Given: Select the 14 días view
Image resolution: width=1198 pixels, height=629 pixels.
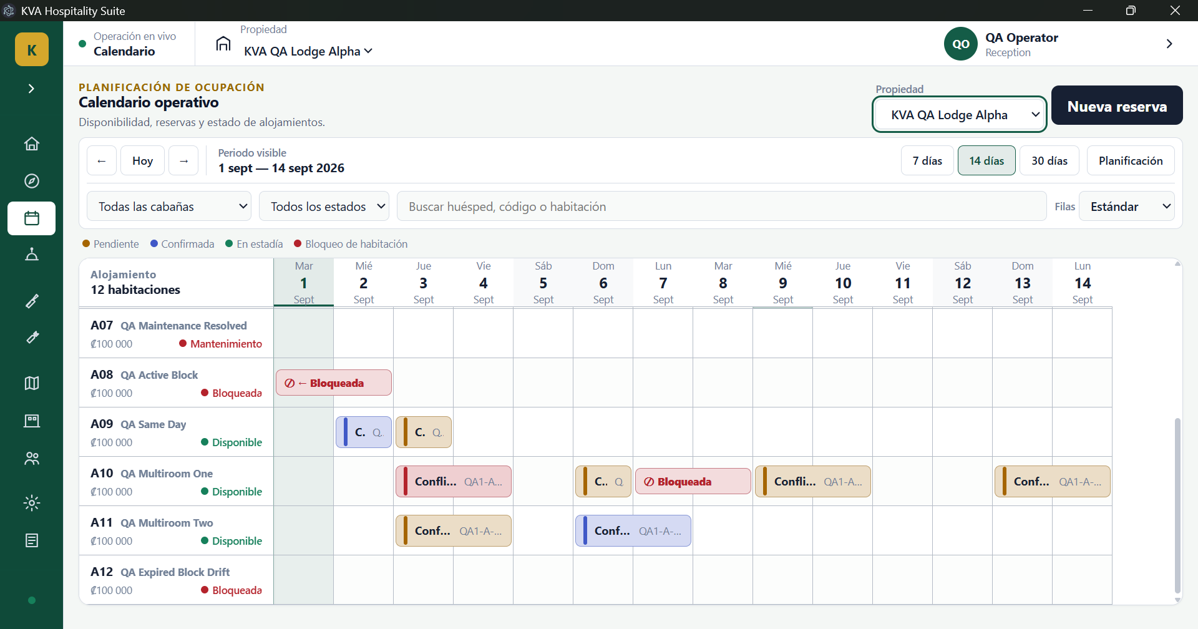Looking at the screenshot, I should [x=986, y=160].
